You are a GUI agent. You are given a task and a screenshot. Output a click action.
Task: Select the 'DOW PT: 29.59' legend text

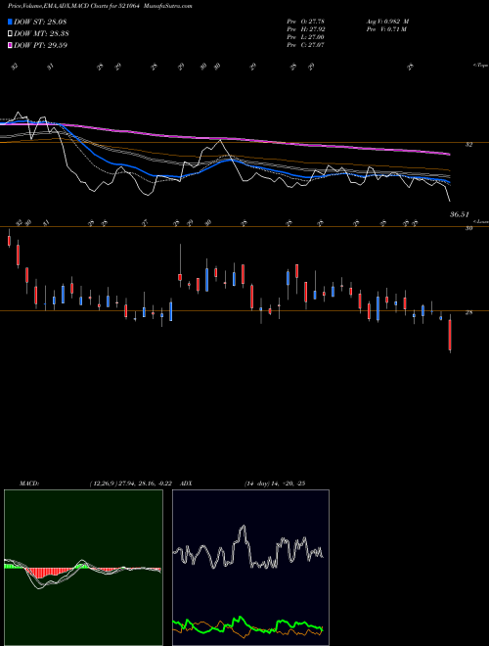click(40, 45)
